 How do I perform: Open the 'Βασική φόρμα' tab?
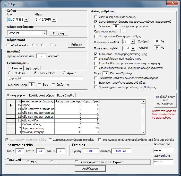pos(16,95)
